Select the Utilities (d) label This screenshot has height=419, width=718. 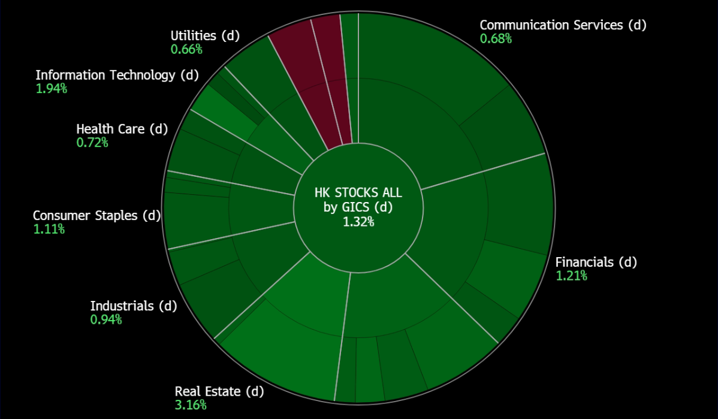tap(205, 36)
